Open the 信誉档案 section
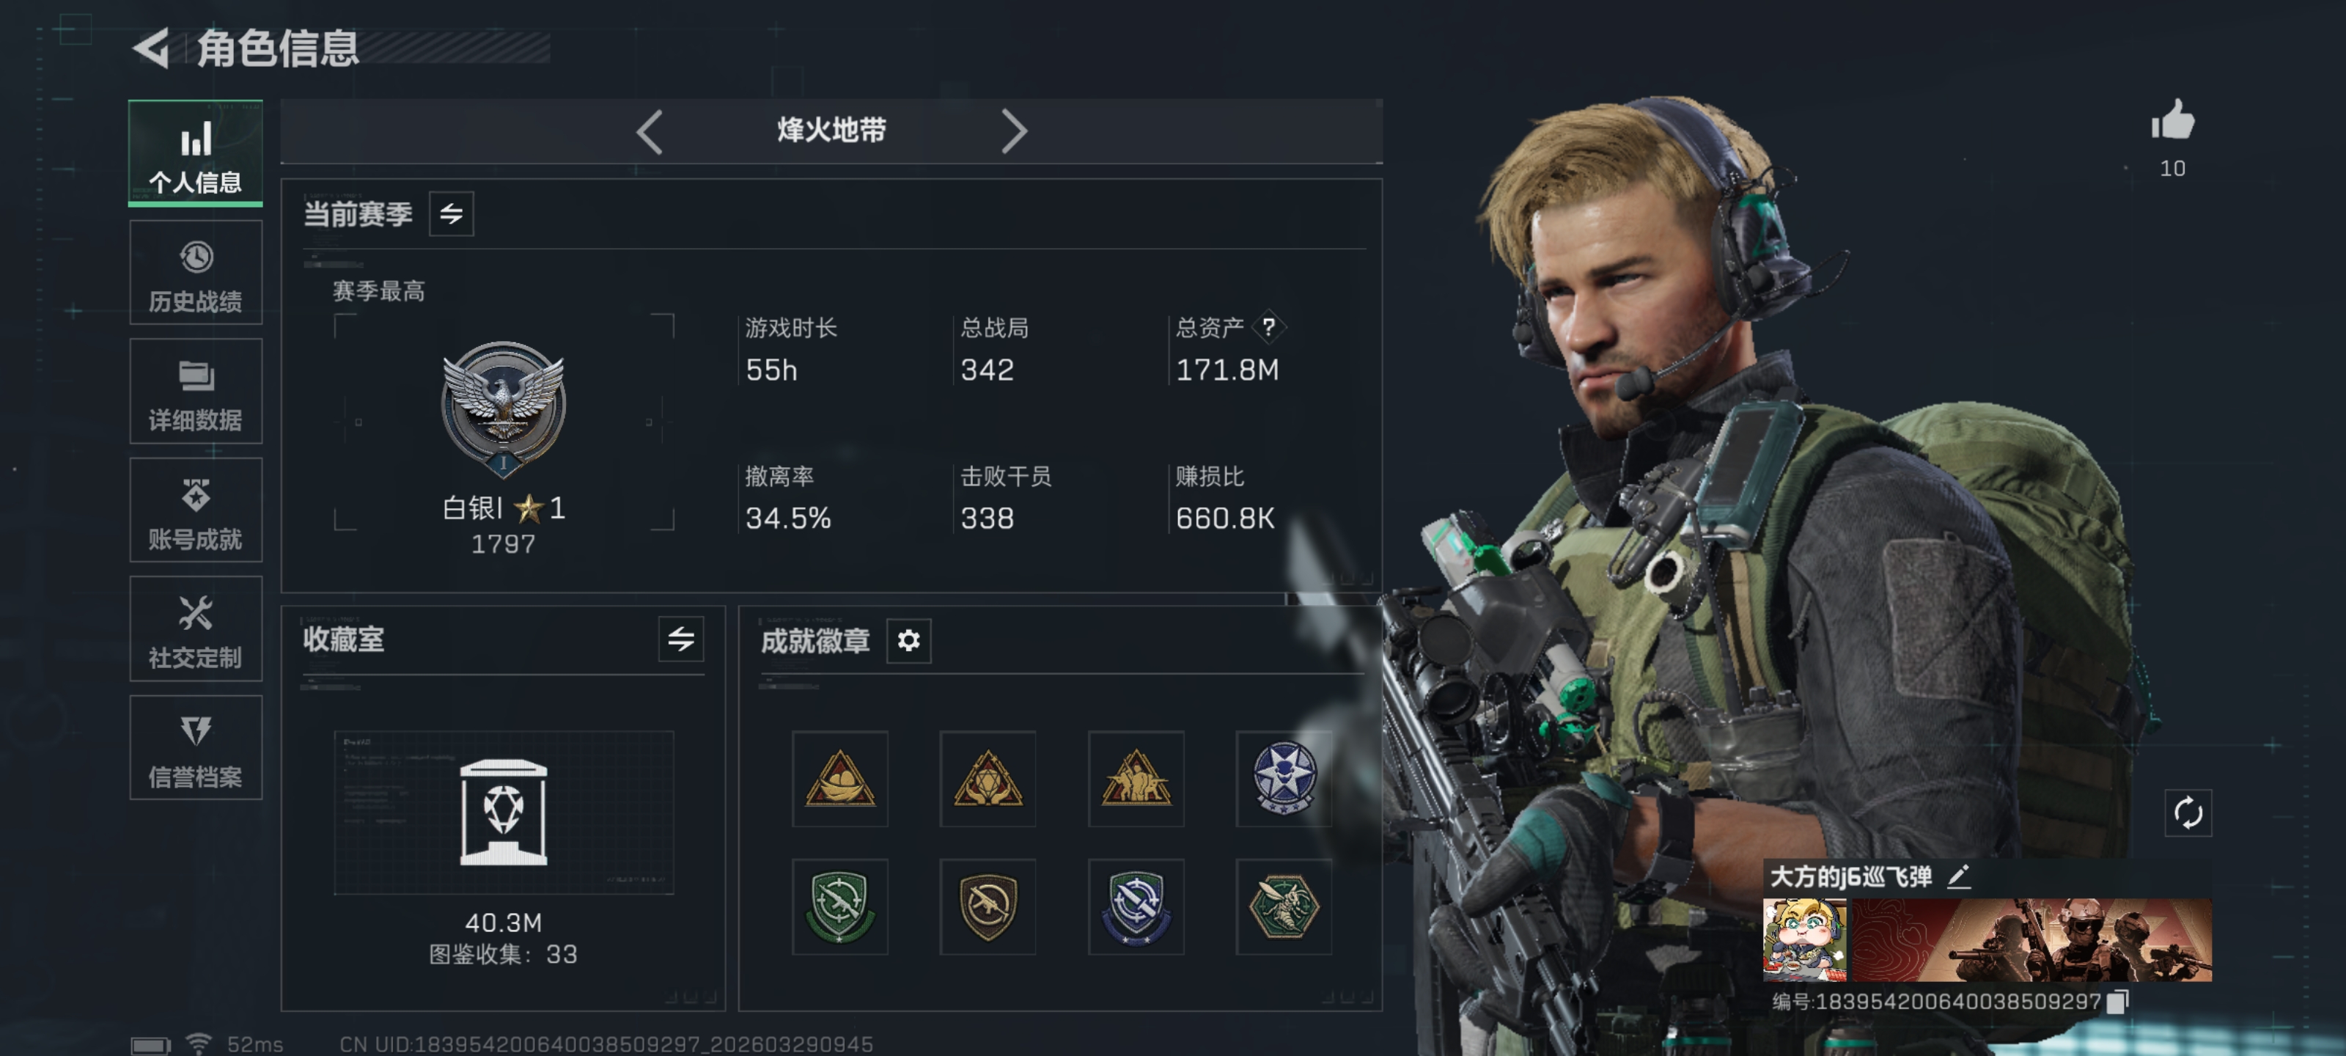2346x1056 pixels. click(x=196, y=748)
